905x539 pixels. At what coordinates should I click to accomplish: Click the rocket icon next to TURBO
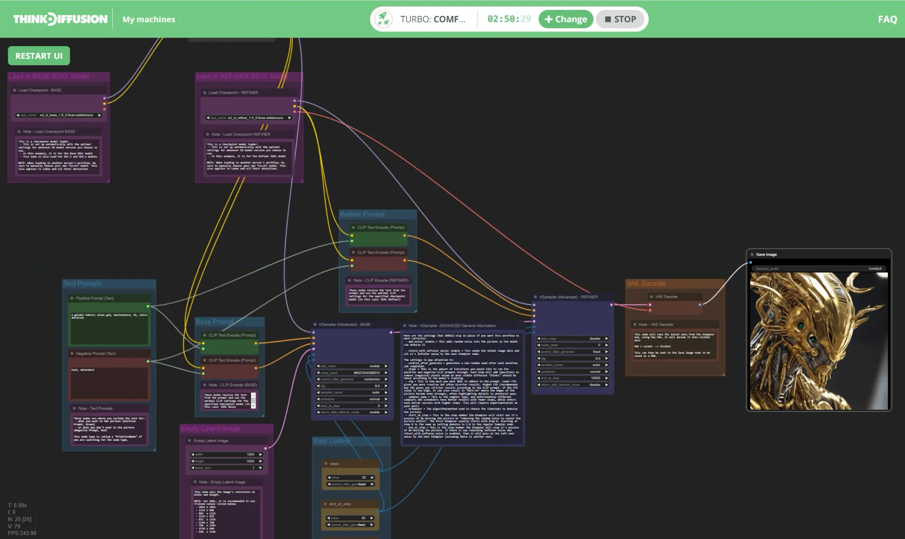click(384, 19)
